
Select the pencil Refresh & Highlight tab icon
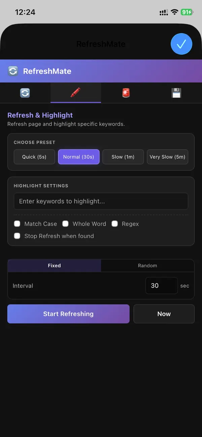(75, 92)
